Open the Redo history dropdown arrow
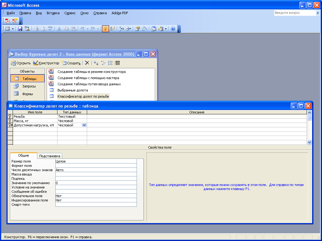 (98, 29)
